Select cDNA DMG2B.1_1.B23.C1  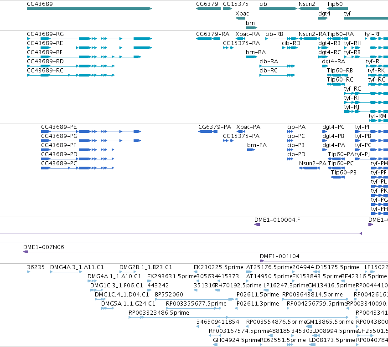click(x=128, y=272)
